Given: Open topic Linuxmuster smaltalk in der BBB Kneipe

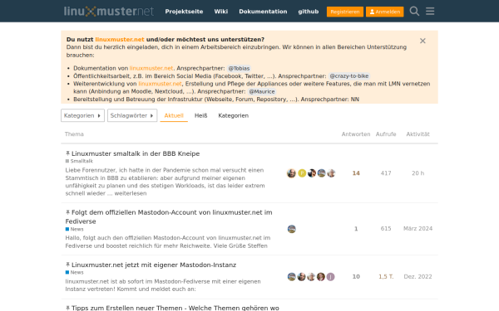Looking at the screenshot, I should (136, 153).
